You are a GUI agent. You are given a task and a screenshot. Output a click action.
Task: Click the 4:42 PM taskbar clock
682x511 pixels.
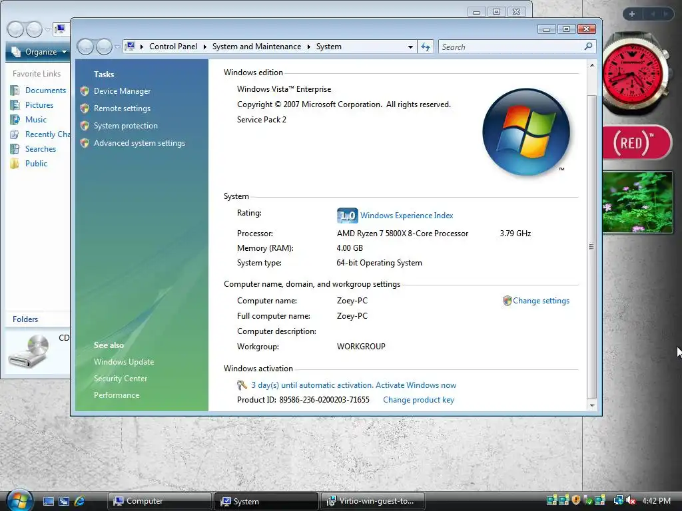click(x=656, y=500)
